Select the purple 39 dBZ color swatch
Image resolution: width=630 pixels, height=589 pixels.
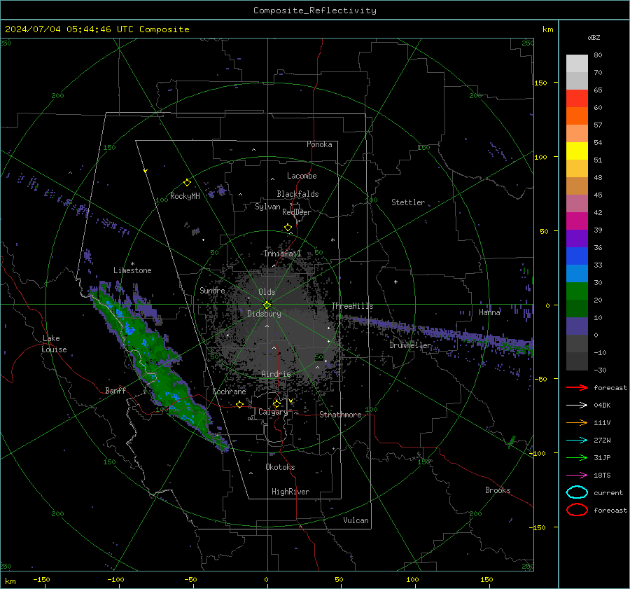point(577,238)
